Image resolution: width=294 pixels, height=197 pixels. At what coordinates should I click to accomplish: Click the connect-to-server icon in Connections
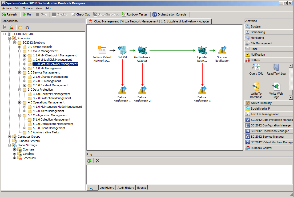point(4,28)
